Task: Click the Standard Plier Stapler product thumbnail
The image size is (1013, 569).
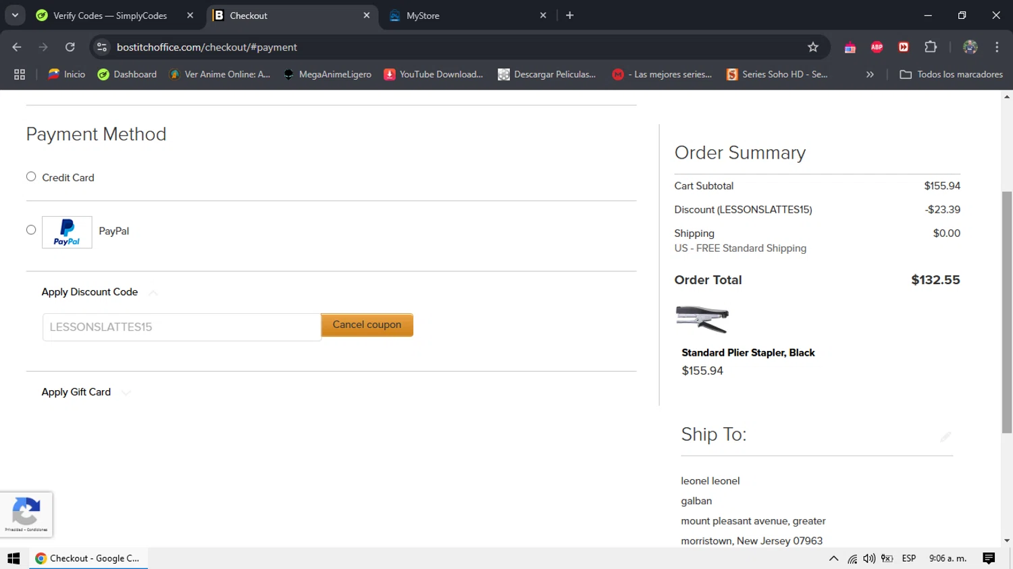Action: (702, 319)
